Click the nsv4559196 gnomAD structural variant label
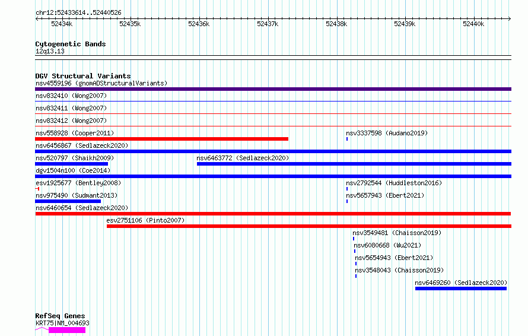 [101, 83]
